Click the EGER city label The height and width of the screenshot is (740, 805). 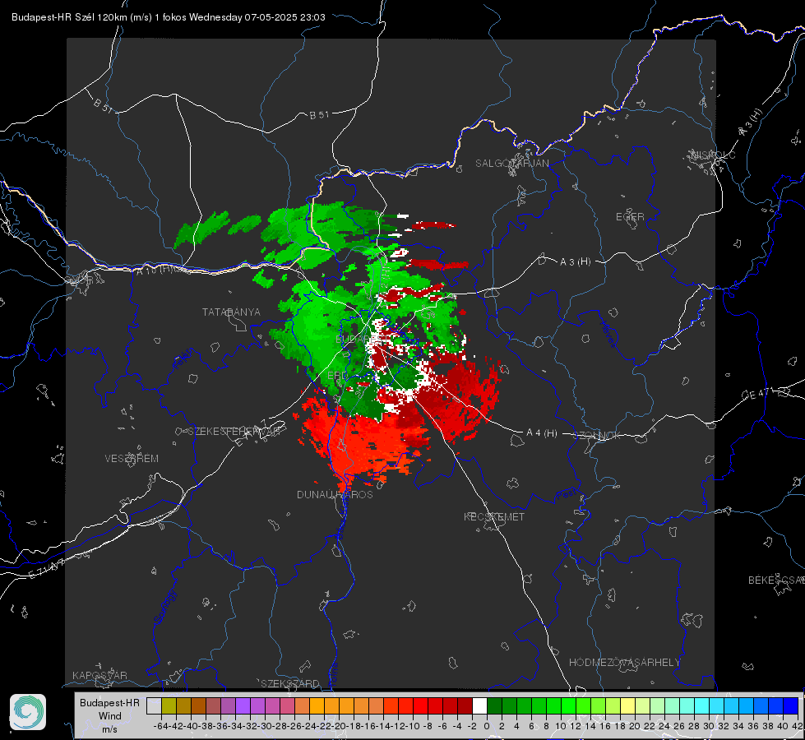tap(630, 217)
